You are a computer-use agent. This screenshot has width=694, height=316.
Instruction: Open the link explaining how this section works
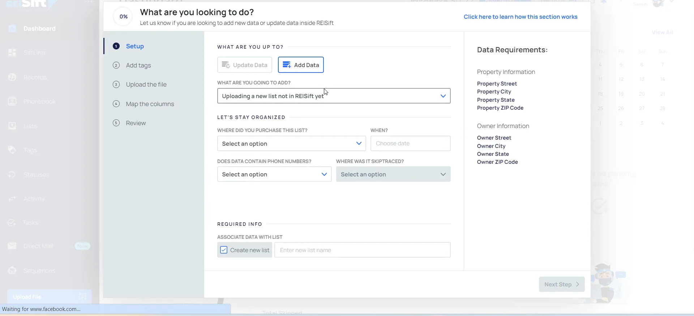[520, 17]
